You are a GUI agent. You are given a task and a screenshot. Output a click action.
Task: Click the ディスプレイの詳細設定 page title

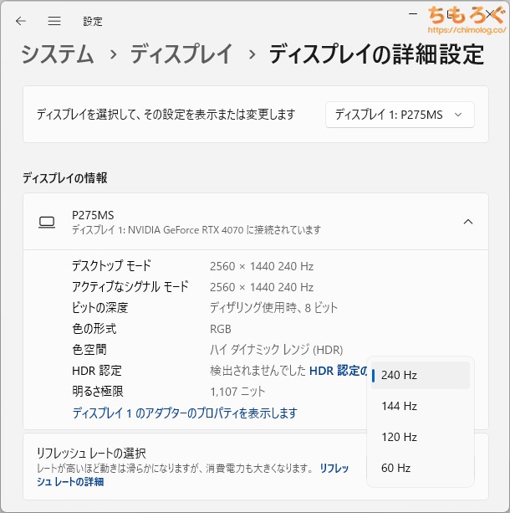[x=375, y=55]
